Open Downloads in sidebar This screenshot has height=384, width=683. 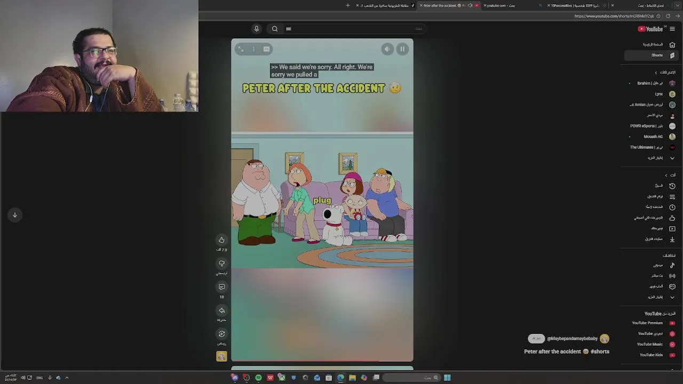[652, 239]
